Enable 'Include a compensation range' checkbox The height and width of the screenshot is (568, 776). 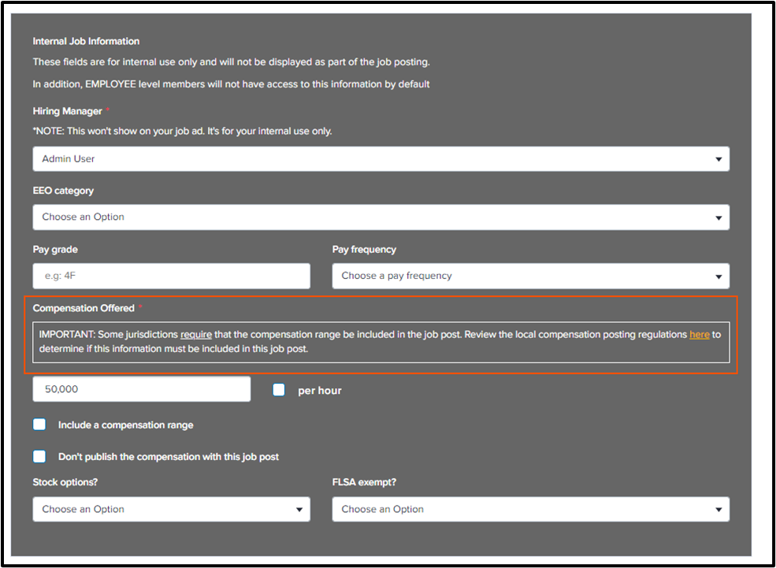tap(39, 425)
